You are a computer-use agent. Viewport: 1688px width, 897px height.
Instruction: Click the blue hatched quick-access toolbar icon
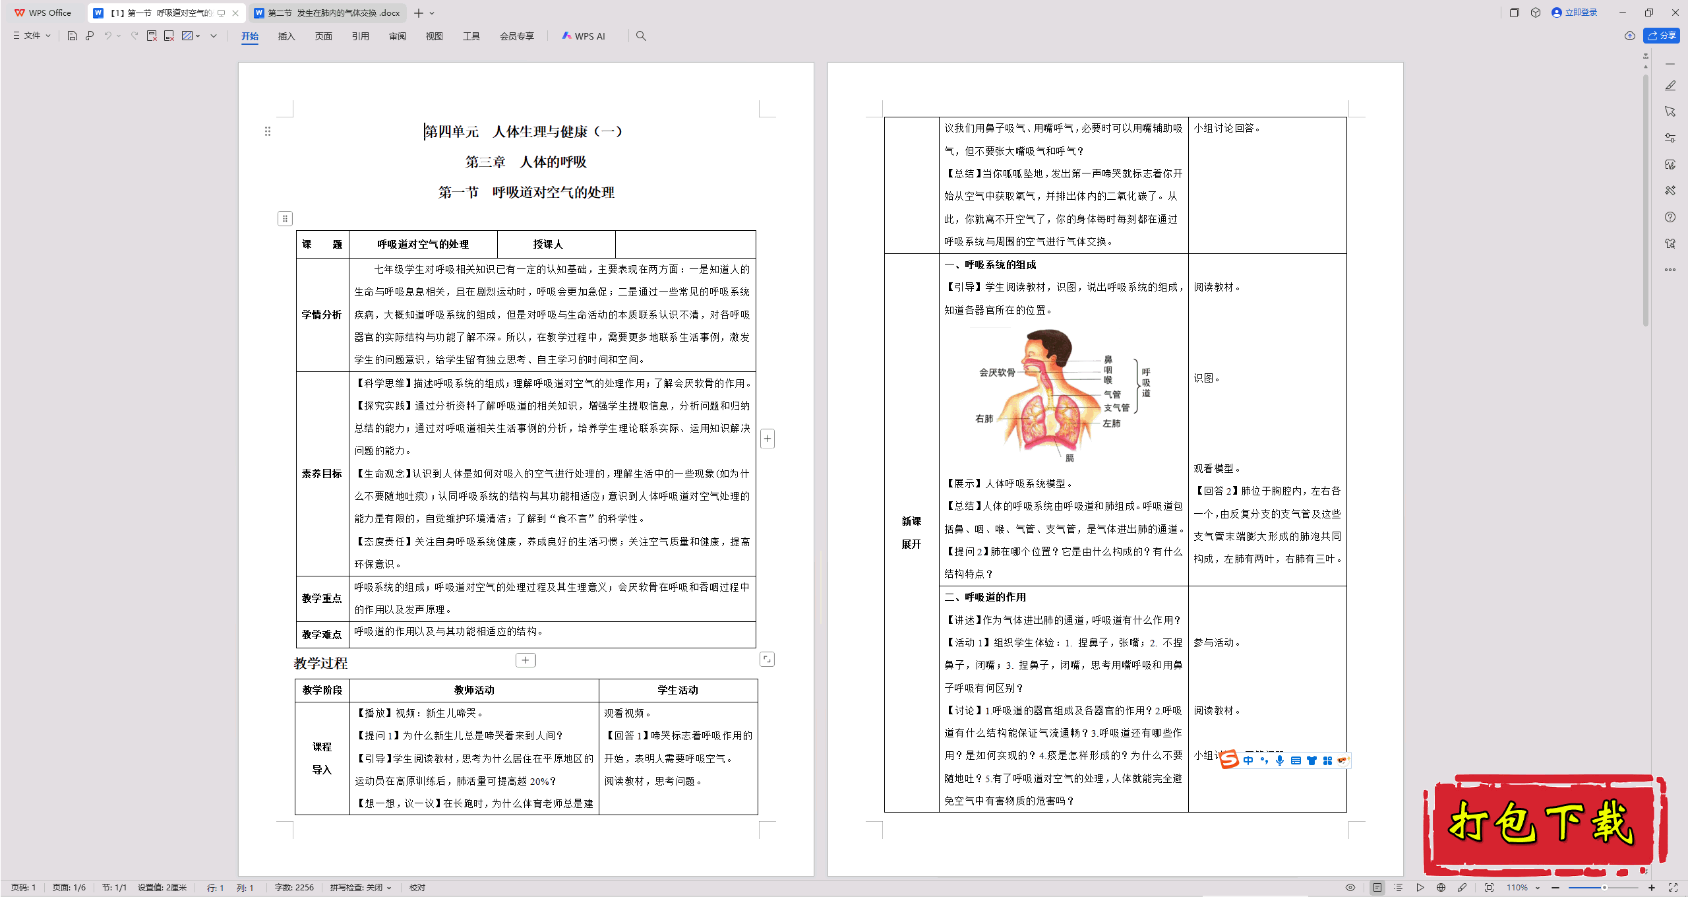187,36
